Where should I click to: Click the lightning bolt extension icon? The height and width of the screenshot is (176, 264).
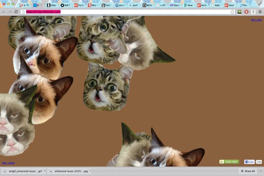253,12
